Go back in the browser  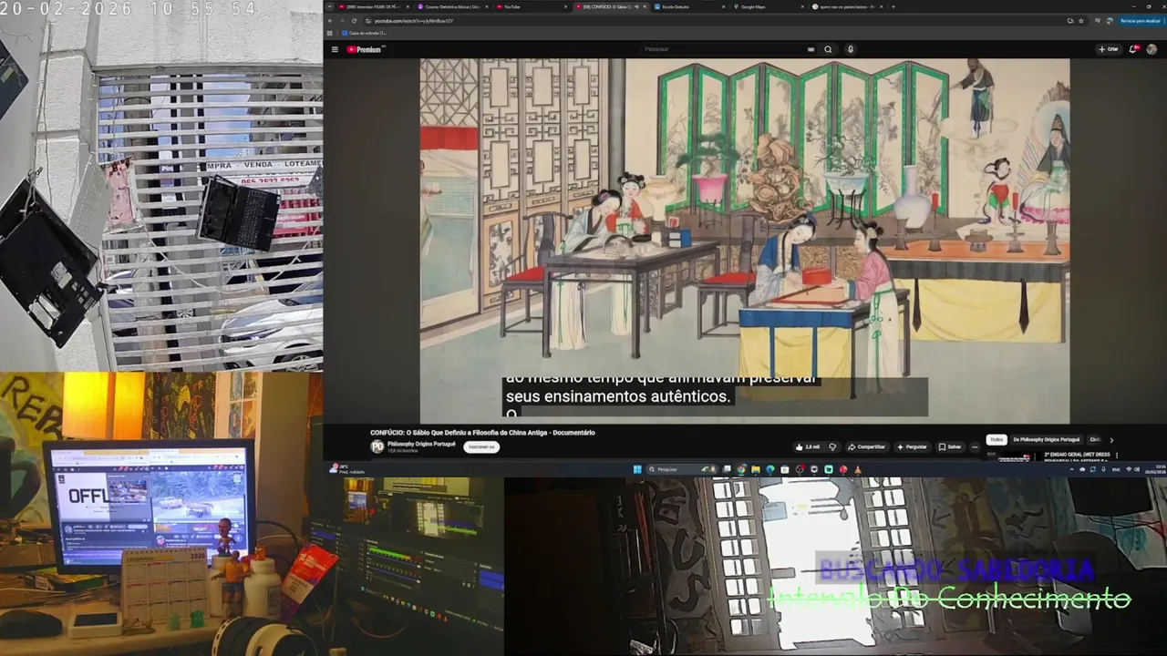tap(331, 20)
